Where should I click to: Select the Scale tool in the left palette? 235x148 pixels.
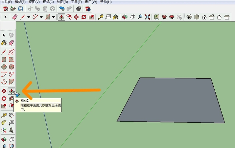4,106
